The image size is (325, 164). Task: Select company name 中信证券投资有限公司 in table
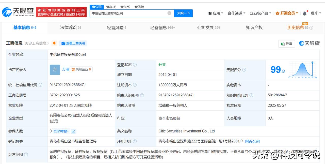68,54
